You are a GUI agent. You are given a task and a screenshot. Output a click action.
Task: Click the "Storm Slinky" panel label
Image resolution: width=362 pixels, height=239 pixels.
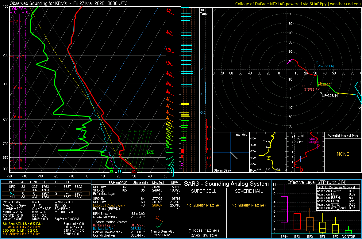[x=222, y=170]
